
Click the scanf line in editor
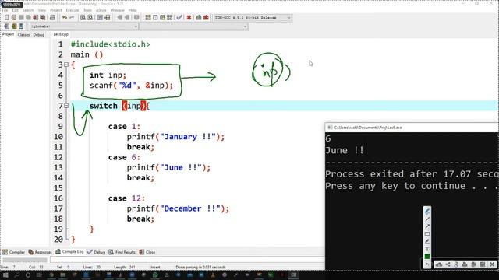click(132, 86)
